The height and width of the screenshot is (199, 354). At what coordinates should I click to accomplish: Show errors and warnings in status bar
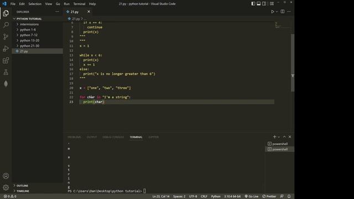pyautogui.click(x=10, y=196)
